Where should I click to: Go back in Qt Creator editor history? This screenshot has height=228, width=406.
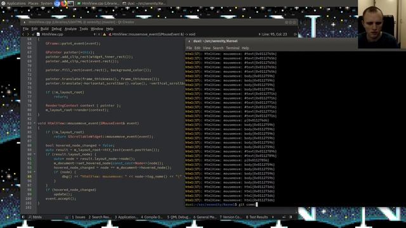pyautogui.click(x=23, y=34)
